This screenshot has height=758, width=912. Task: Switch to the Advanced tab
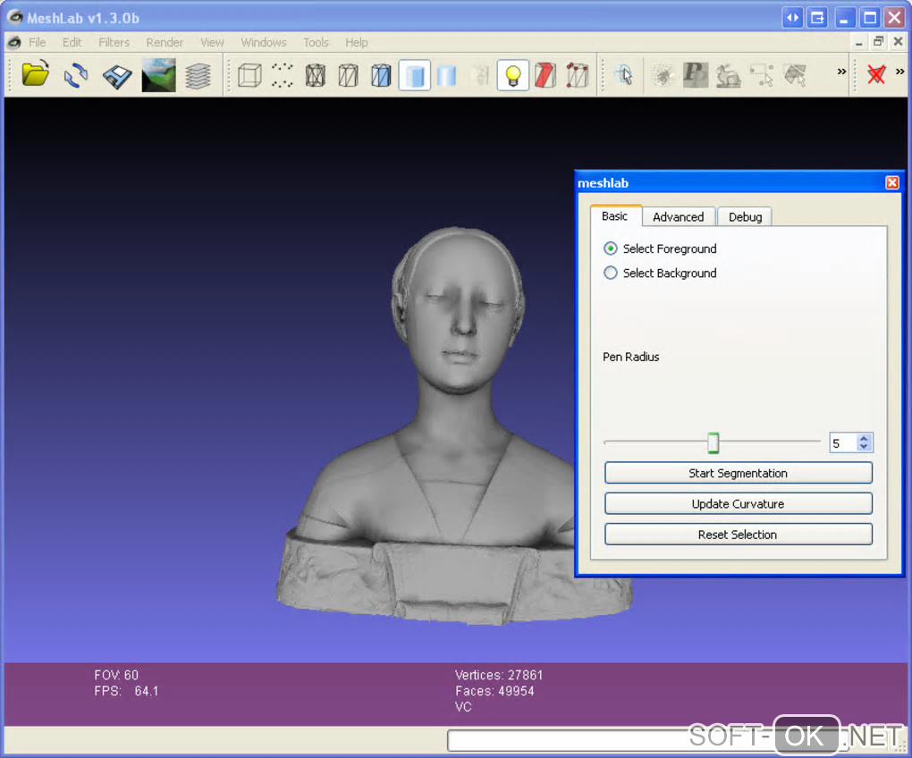click(678, 216)
